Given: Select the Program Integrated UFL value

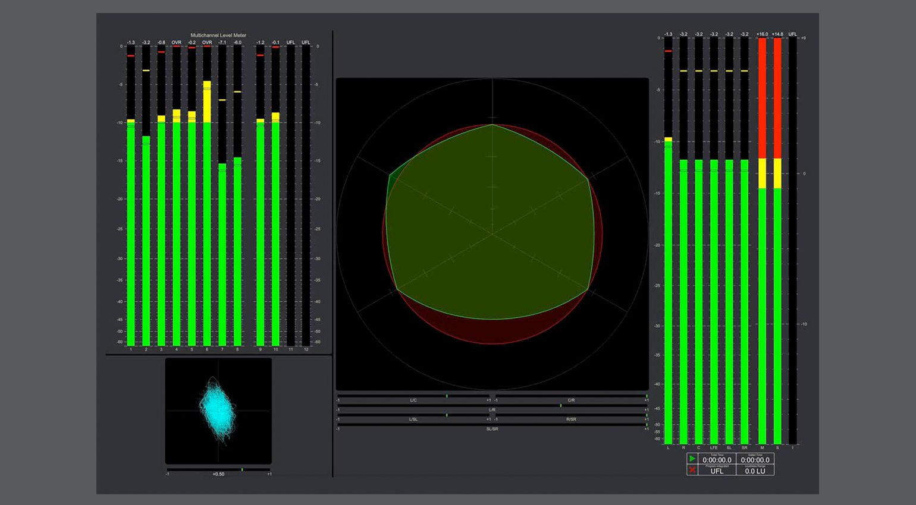Looking at the screenshot, I should pyautogui.click(x=717, y=470).
